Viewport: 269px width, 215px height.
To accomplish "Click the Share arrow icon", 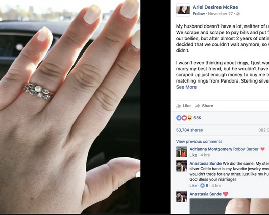I will tap(198, 106).
